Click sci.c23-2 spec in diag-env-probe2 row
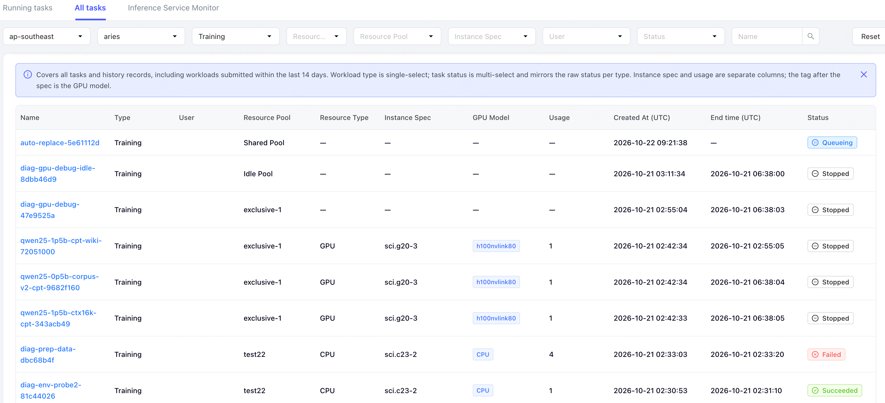 click(400, 391)
